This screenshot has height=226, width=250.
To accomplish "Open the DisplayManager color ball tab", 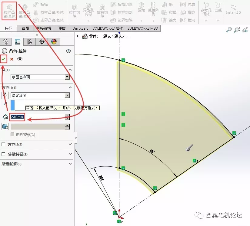I will pos(54,42).
